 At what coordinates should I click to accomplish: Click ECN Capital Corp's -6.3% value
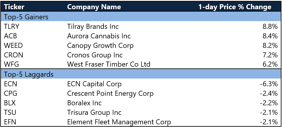[x=269, y=84]
